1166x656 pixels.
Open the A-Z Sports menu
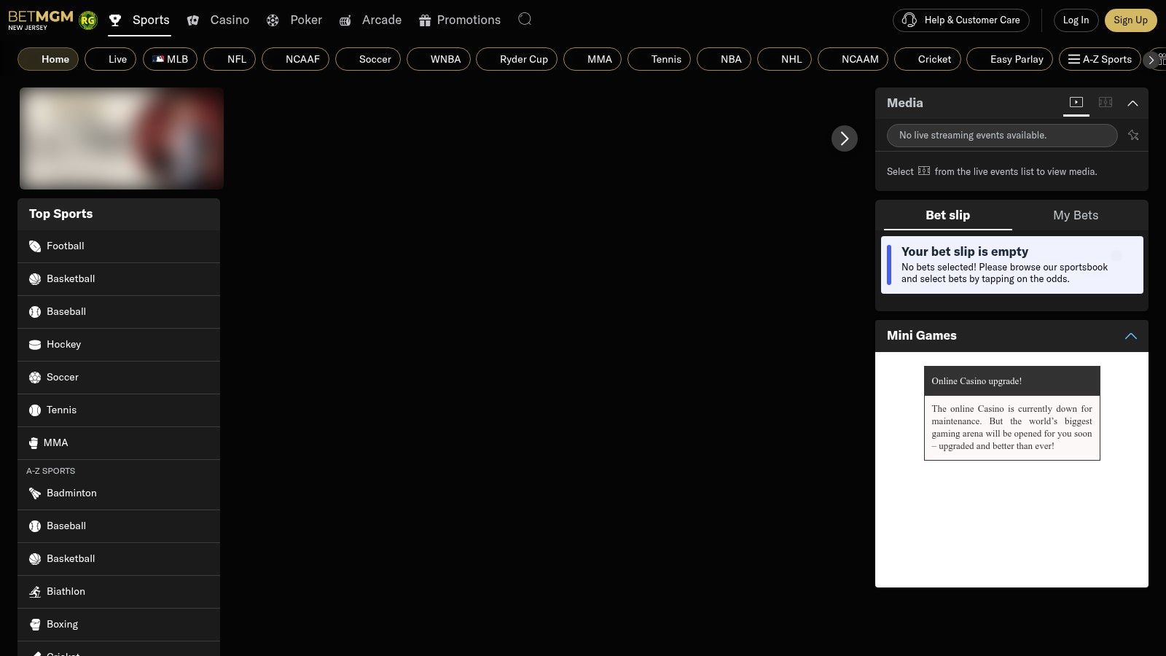click(1100, 59)
